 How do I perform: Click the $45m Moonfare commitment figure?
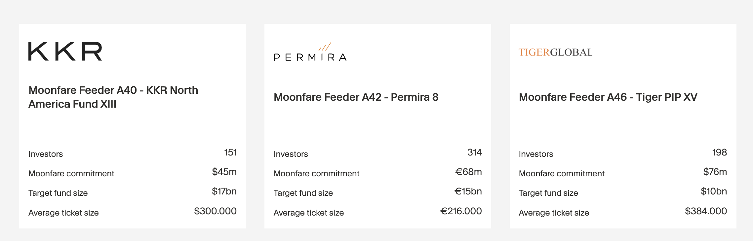(224, 172)
